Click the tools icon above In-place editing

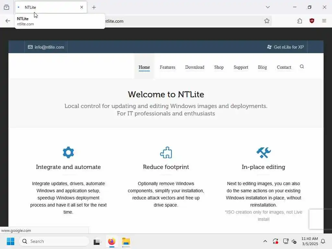(263, 152)
